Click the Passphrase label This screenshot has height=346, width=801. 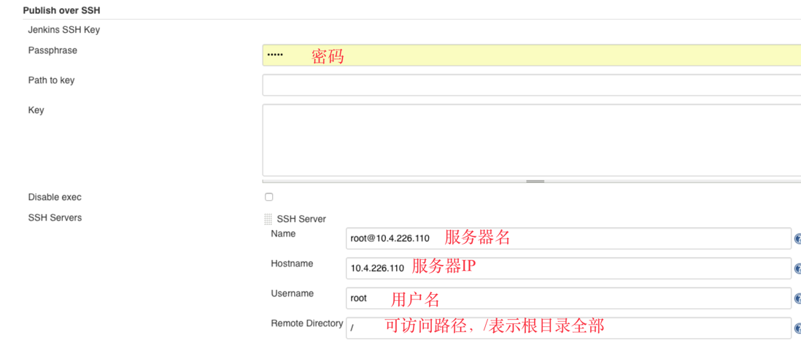53,50
